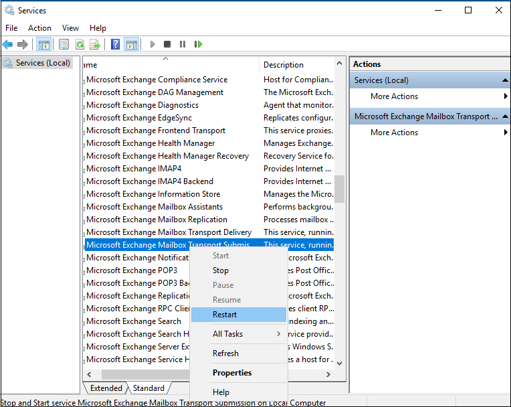
Task: Open the Action menu
Action: (39, 28)
